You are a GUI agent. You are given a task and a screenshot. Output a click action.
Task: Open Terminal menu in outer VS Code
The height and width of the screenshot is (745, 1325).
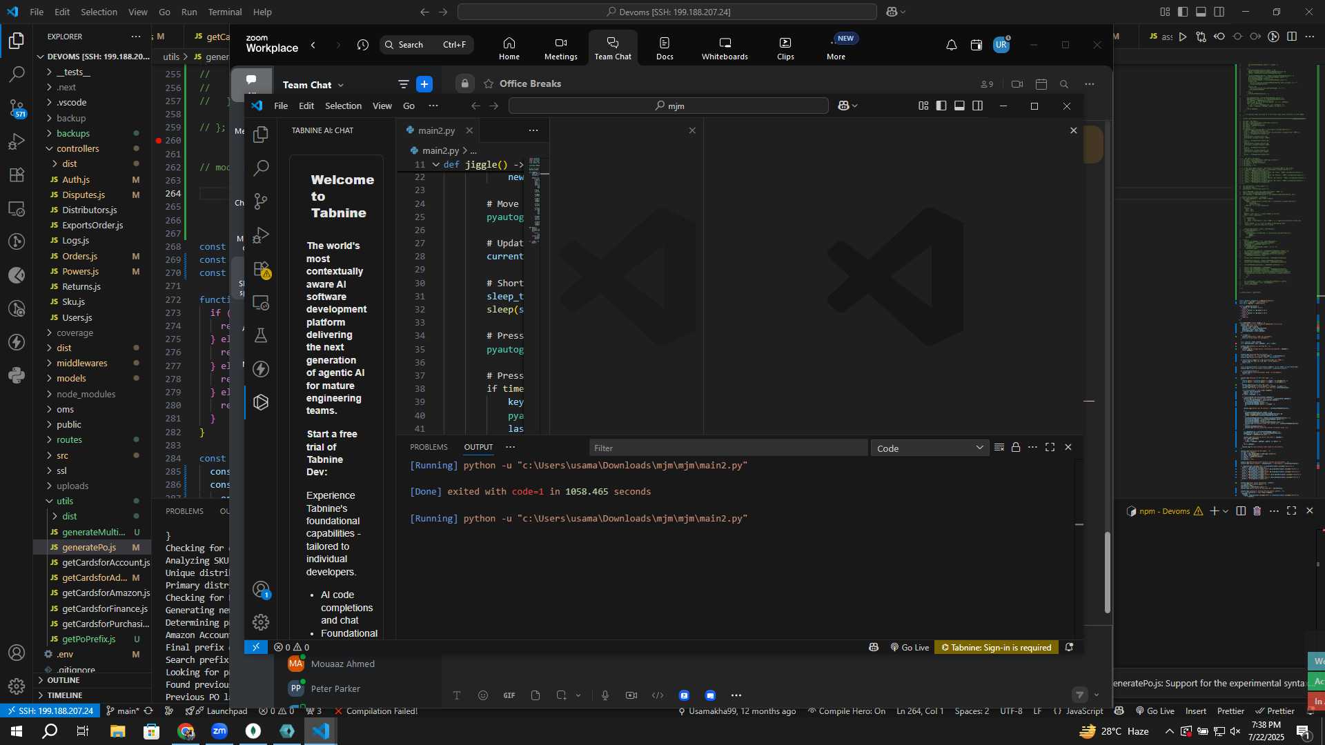[x=225, y=12]
